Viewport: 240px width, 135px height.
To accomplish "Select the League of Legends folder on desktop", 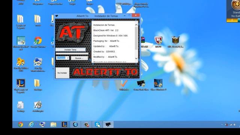I will click(x=21, y=22).
